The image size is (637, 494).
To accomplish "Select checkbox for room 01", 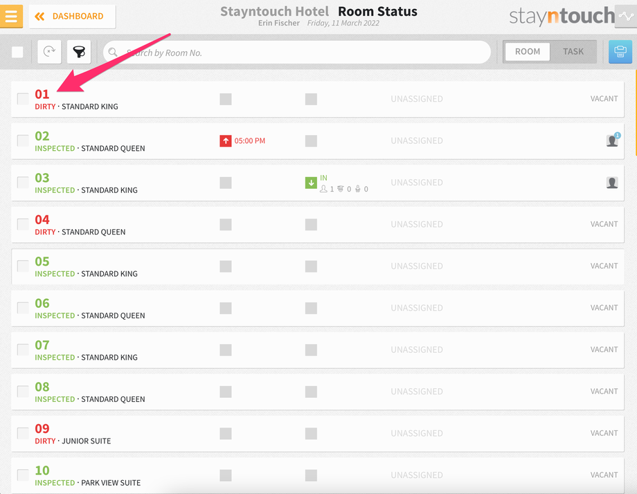I will pos(23,99).
